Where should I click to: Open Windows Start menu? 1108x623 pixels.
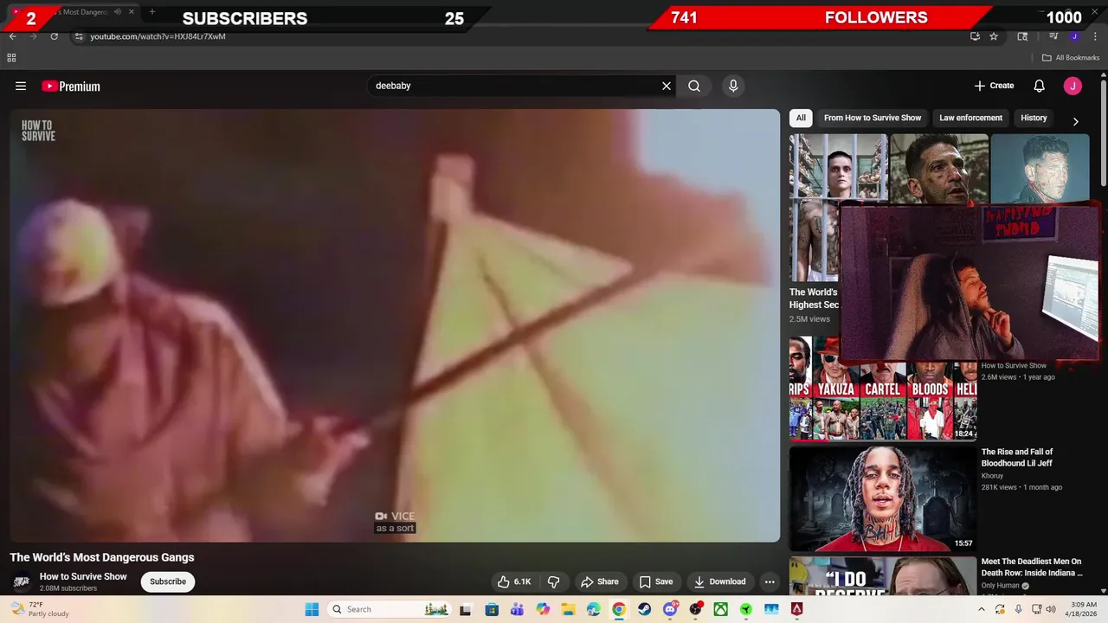click(x=312, y=609)
